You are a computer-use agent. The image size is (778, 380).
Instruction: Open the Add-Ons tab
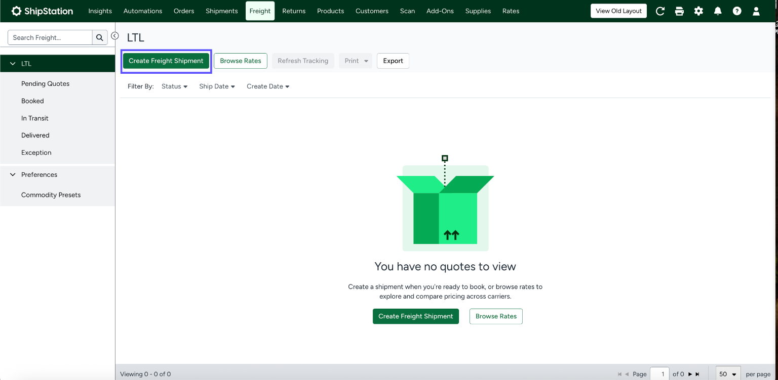tap(440, 11)
